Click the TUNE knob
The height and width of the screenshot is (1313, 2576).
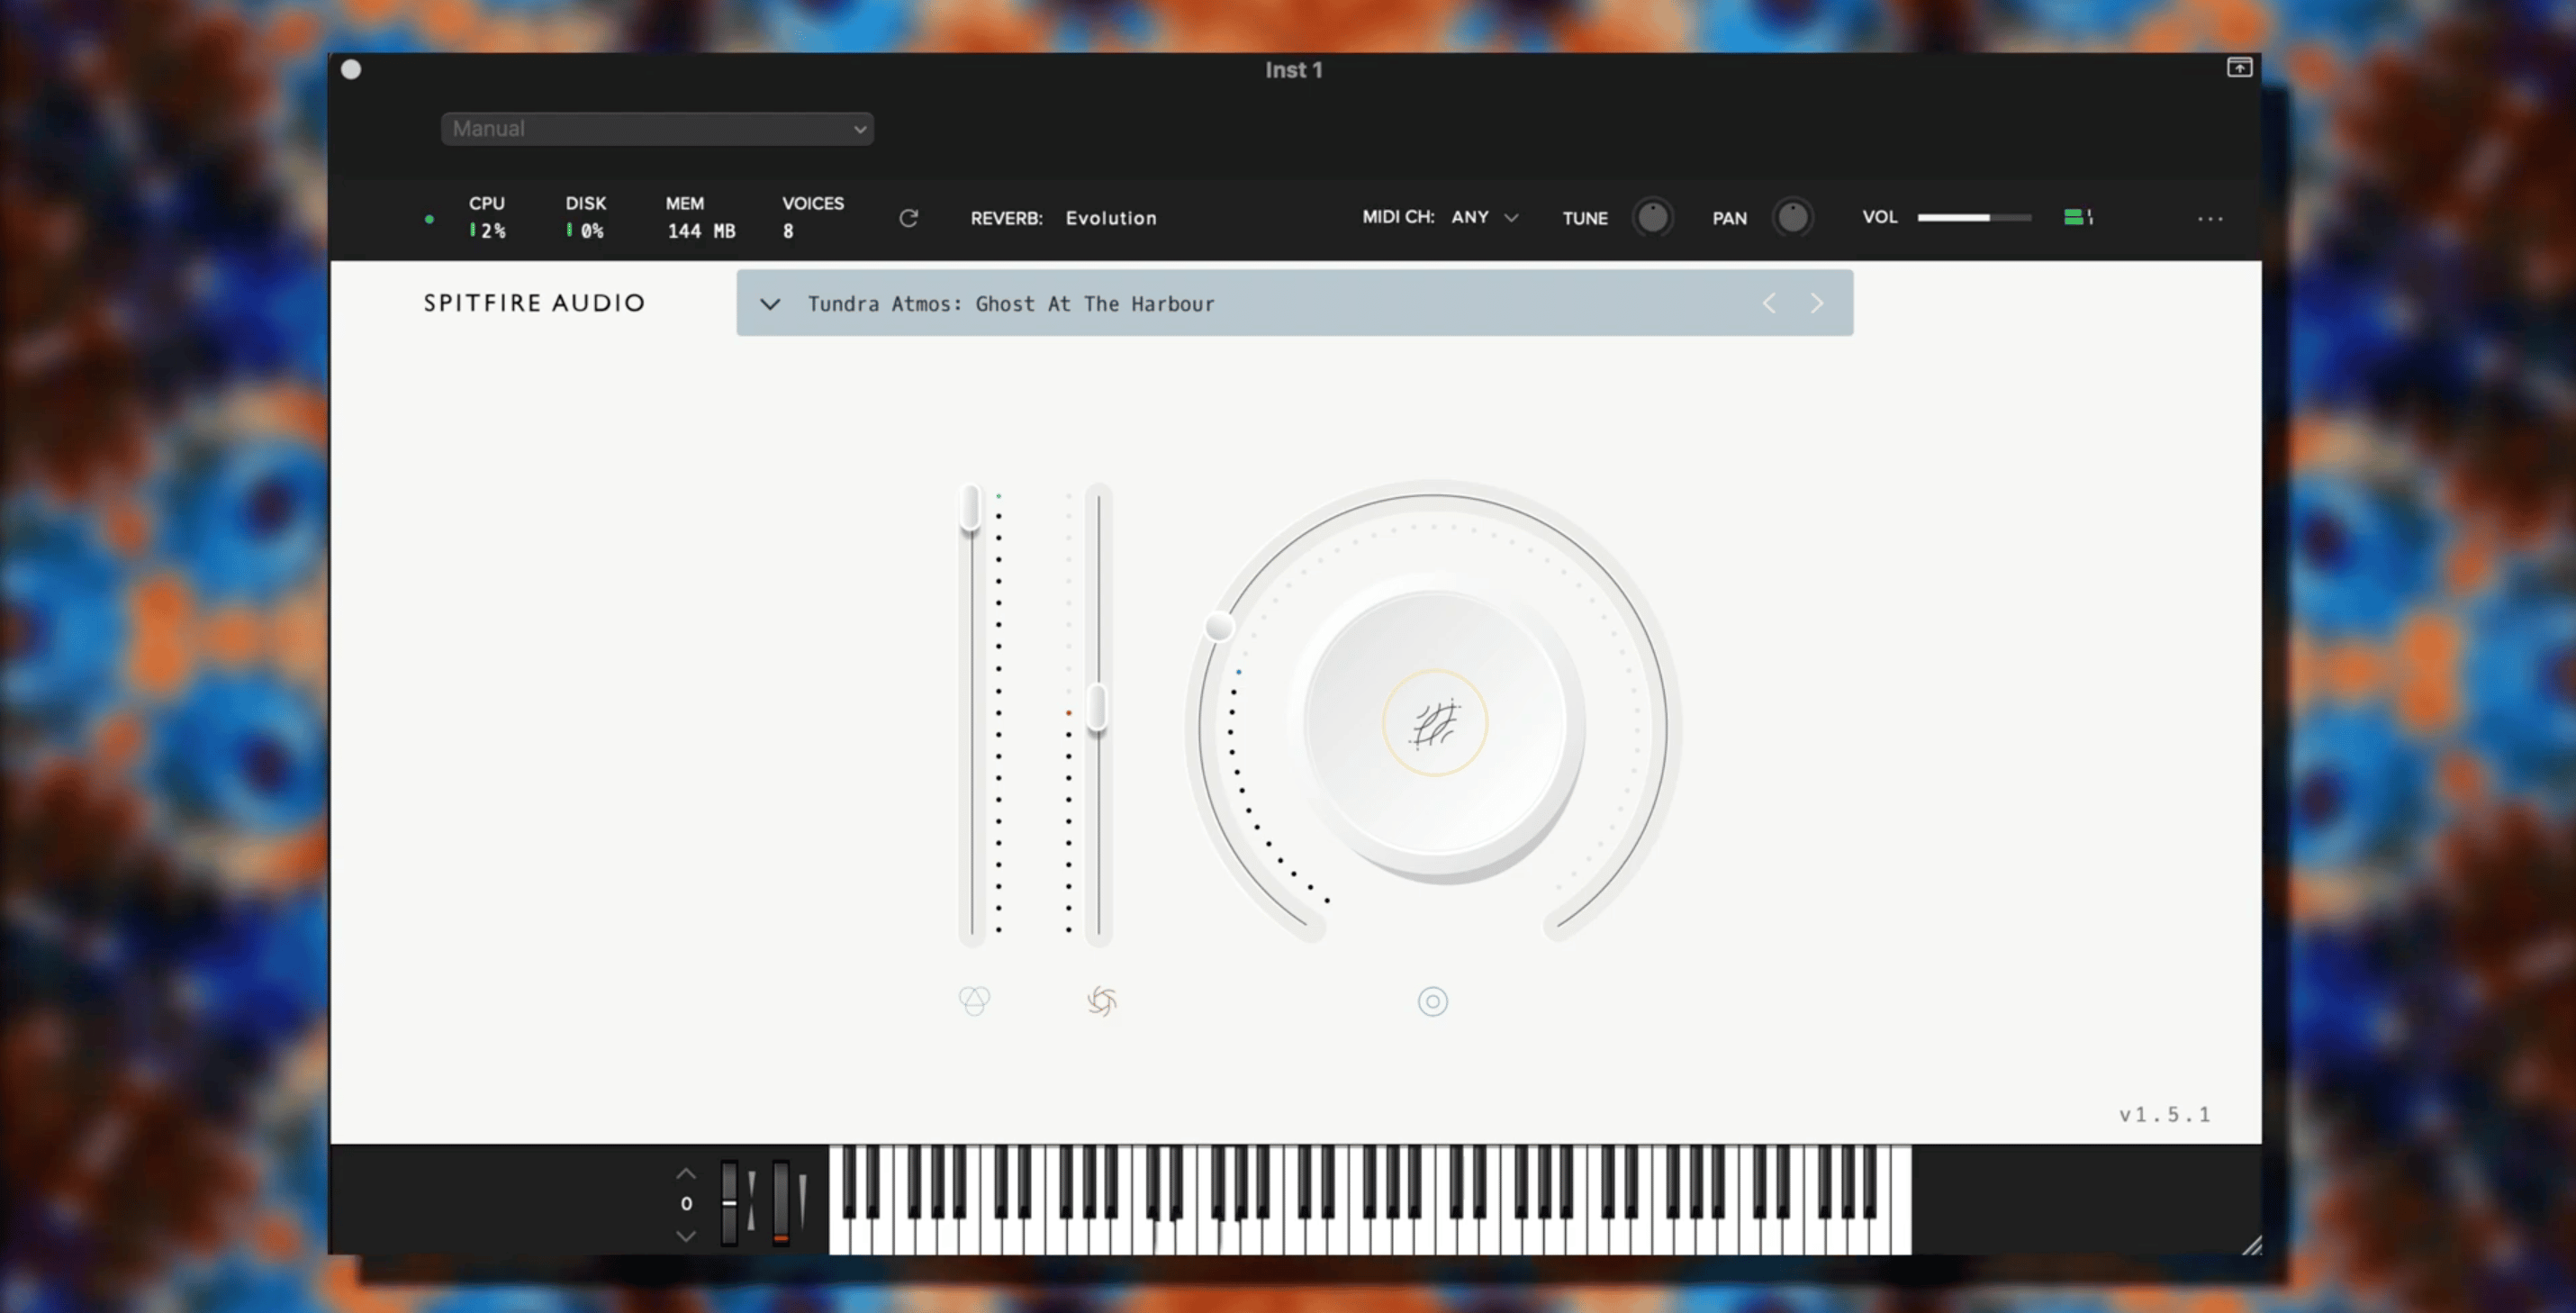click(x=1652, y=217)
